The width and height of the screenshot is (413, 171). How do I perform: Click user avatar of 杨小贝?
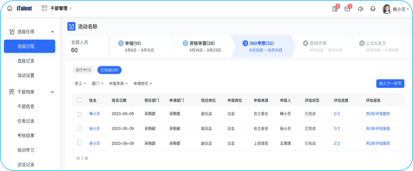point(387,9)
